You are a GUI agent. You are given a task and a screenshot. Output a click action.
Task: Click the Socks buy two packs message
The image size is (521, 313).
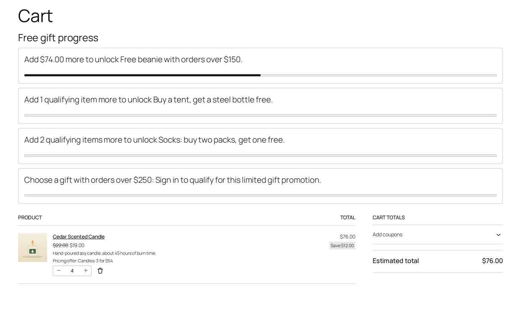154,140
